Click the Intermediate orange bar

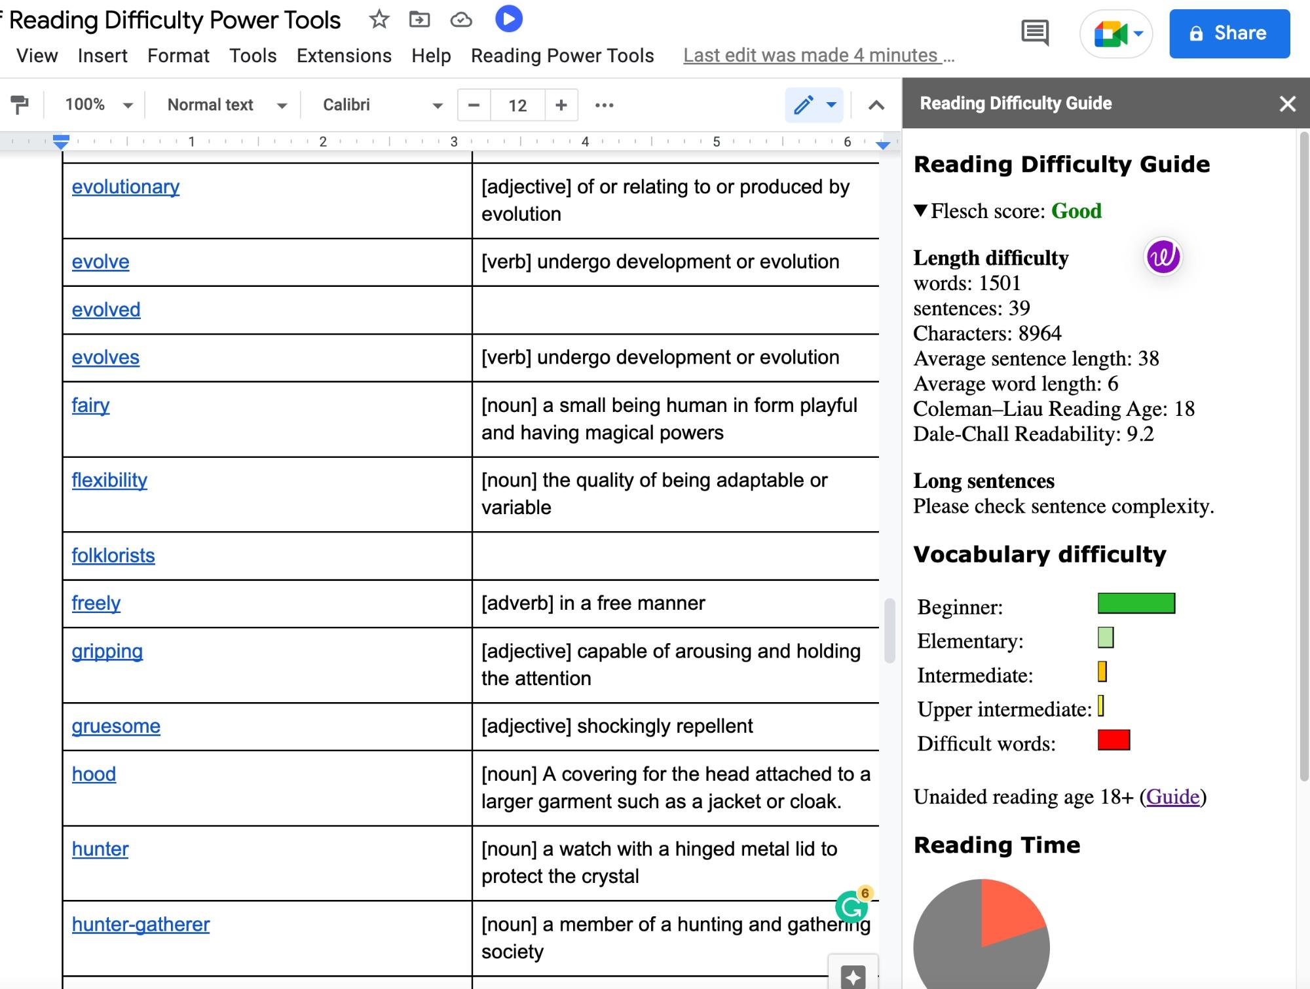[x=1102, y=671]
